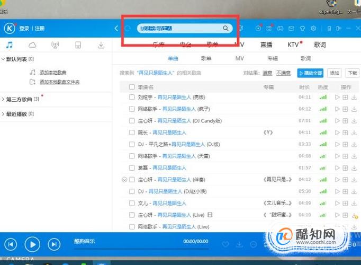Viewport: 361px width, 265px height.
Task: Click the KuGou logo icon
Action: pos(10,28)
